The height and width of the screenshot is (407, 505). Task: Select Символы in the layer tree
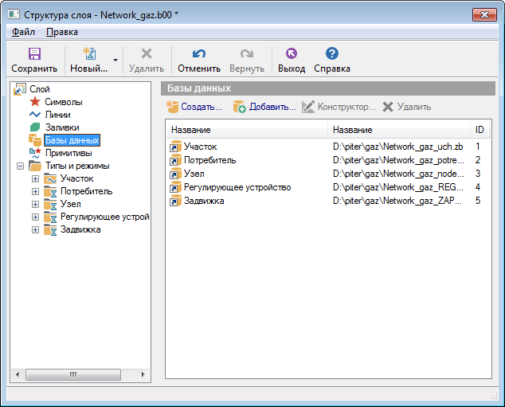point(63,102)
